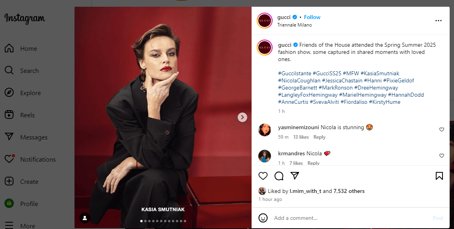Viewport: 454px width, 229px height.
Task: Open the comment bubble icon
Action: [279, 176]
